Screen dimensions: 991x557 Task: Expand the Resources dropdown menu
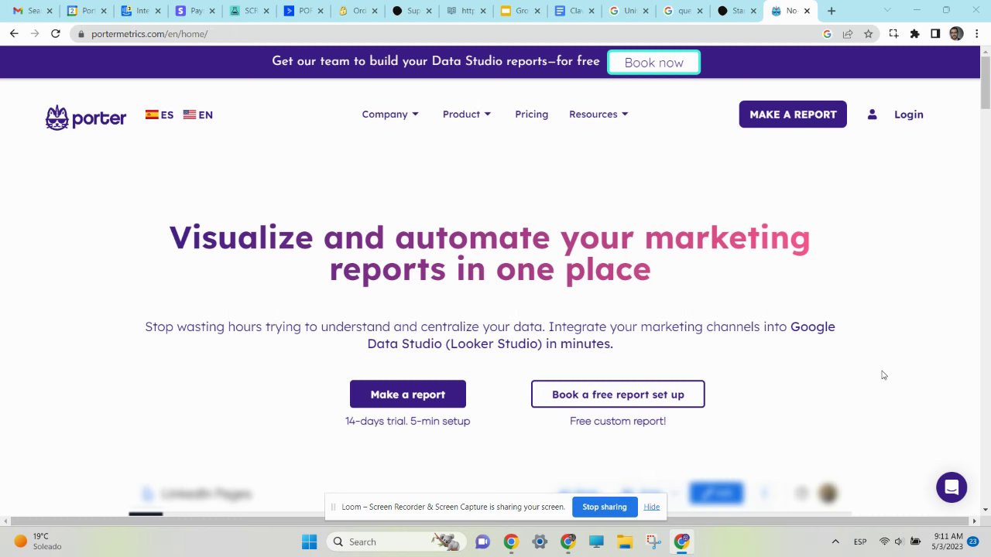click(x=598, y=114)
